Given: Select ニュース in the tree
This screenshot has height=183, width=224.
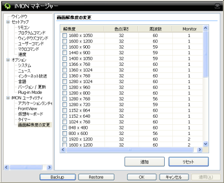Looking at the screenshot, I should pos(24,71).
